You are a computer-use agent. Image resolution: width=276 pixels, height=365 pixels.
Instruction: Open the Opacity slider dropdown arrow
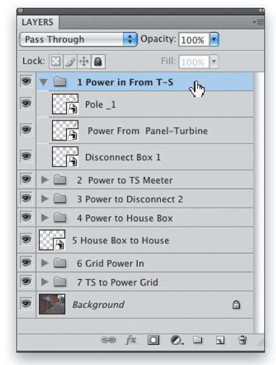tap(214, 39)
